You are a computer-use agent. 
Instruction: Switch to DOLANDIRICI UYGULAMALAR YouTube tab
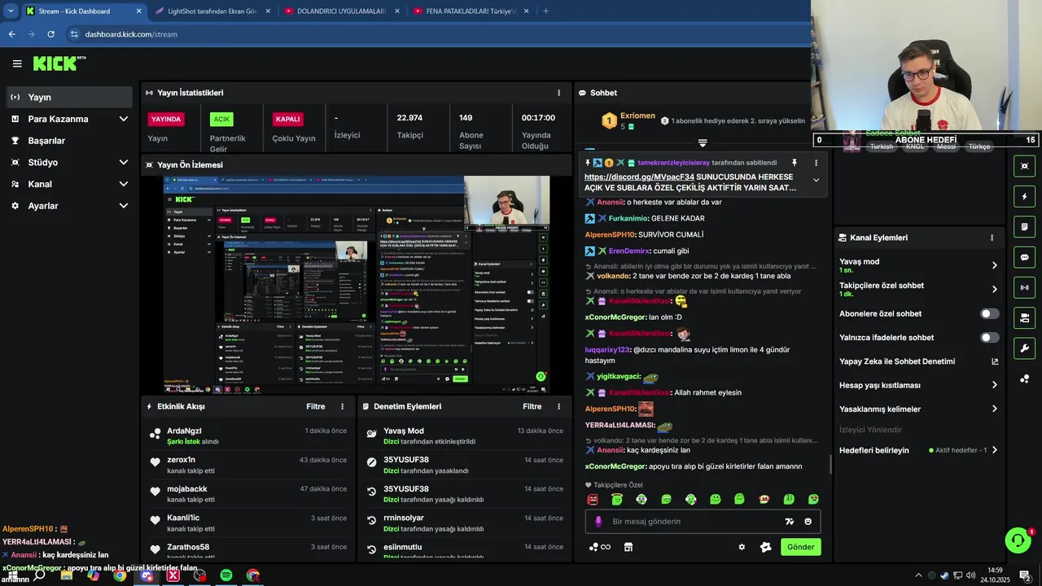340,11
